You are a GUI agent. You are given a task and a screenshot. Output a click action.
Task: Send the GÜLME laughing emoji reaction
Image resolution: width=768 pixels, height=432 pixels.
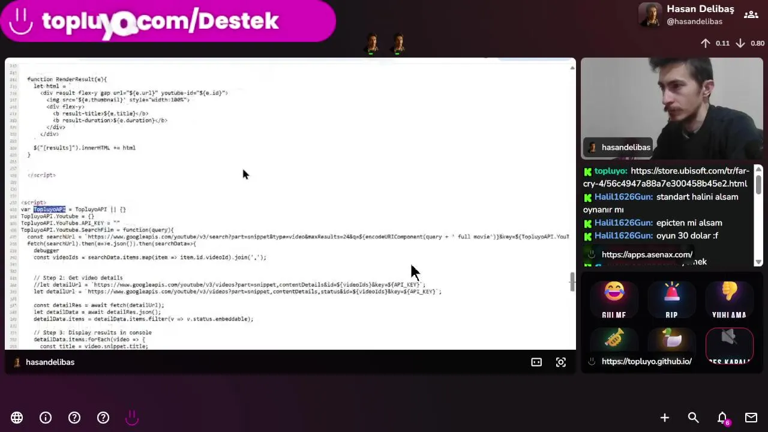pos(614,300)
